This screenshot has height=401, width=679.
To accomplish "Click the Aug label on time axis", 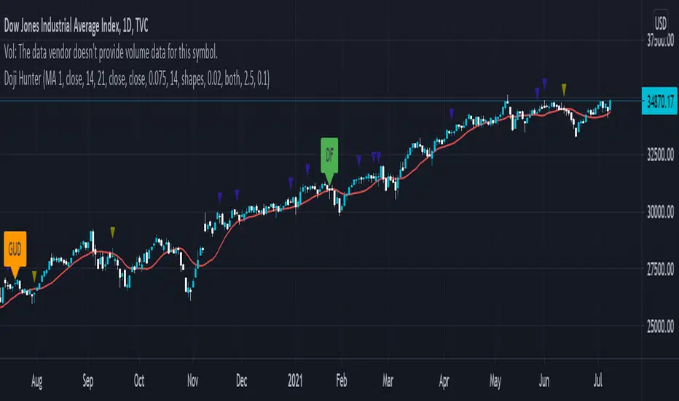I will pos(37,381).
